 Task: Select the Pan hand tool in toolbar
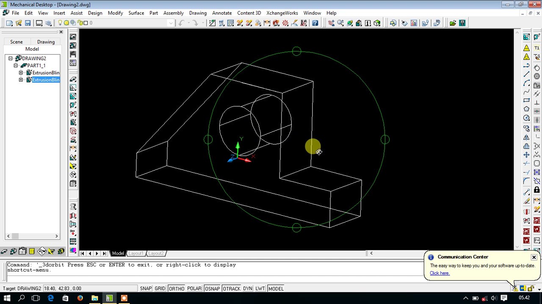coord(331,23)
